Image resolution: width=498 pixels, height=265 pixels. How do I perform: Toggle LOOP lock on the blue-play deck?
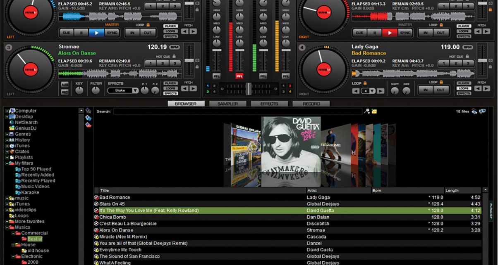[147, 25]
